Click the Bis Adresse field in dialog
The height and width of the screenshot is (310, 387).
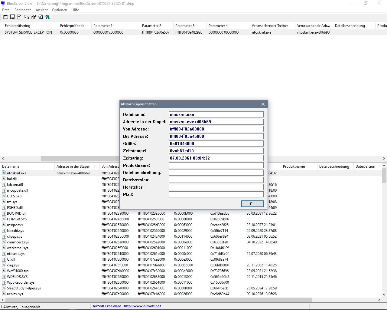point(216,136)
